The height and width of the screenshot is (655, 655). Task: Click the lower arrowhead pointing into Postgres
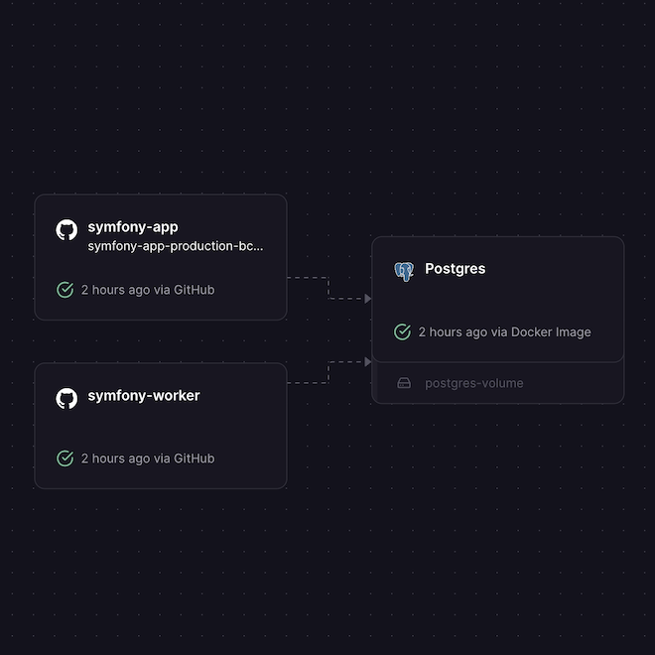[x=367, y=362]
